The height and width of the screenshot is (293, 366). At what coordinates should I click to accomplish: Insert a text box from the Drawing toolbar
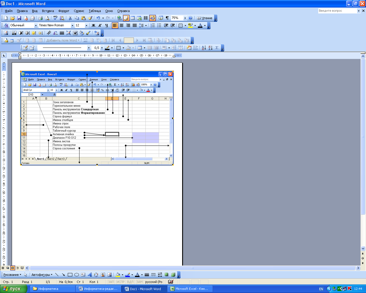pyautogui.click(x=83, y=275)
